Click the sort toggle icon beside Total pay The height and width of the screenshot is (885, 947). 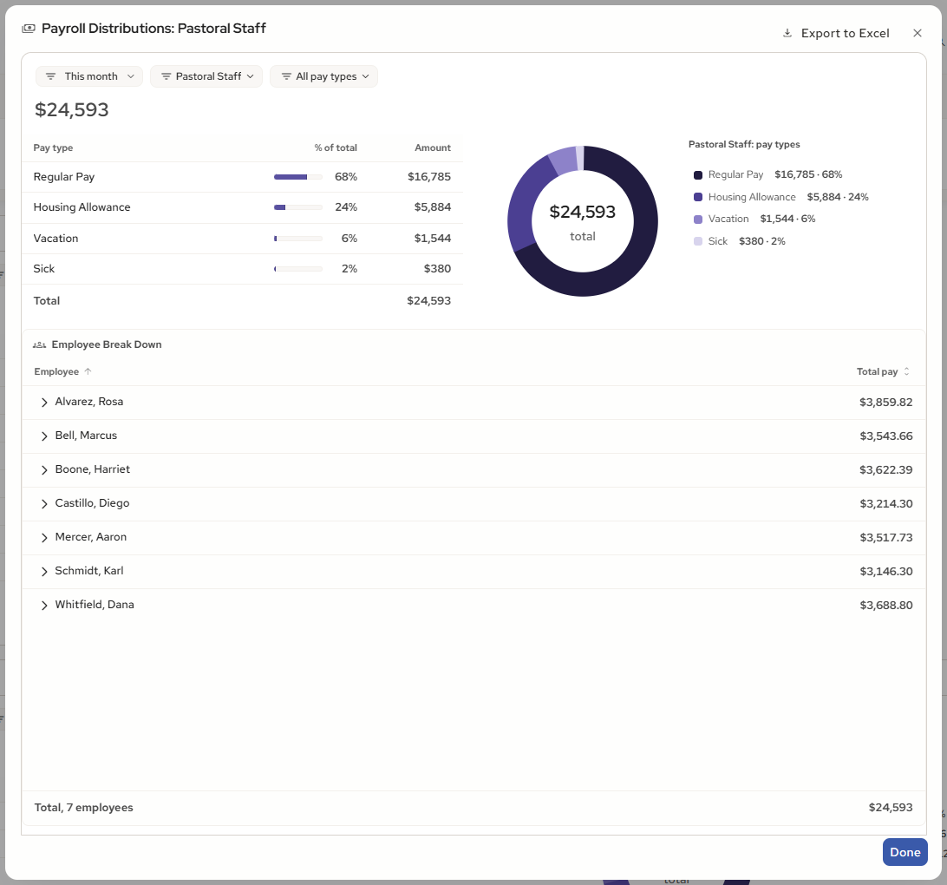click(x=906, y=371)
